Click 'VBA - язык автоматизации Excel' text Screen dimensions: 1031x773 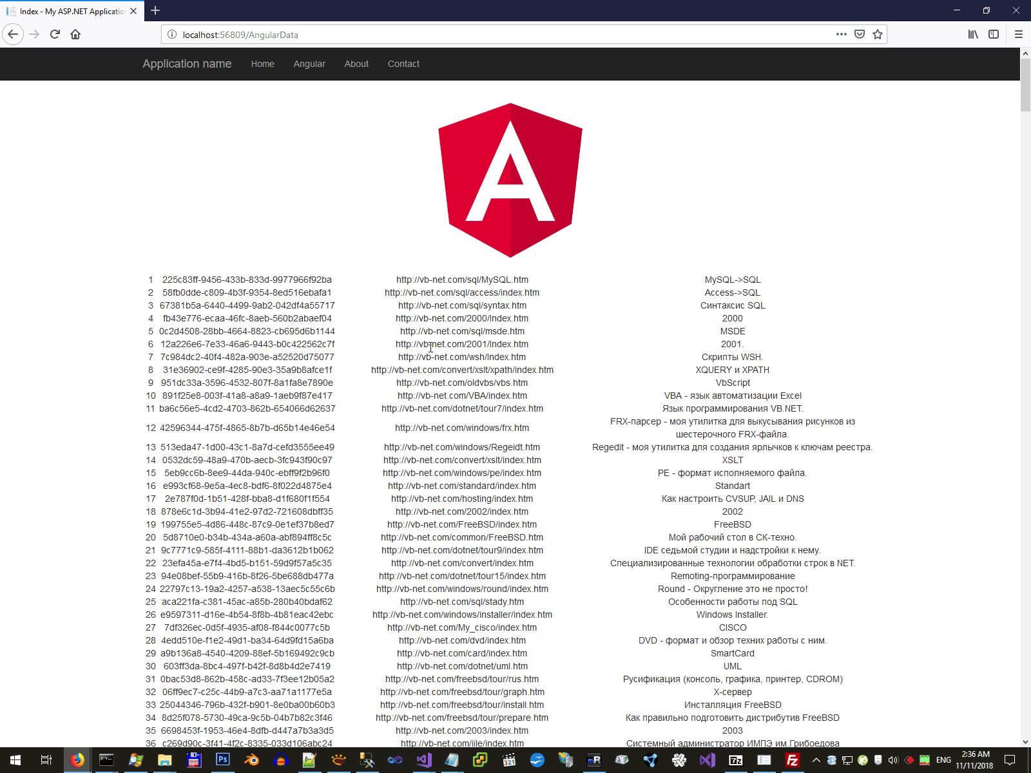point(733,396)
